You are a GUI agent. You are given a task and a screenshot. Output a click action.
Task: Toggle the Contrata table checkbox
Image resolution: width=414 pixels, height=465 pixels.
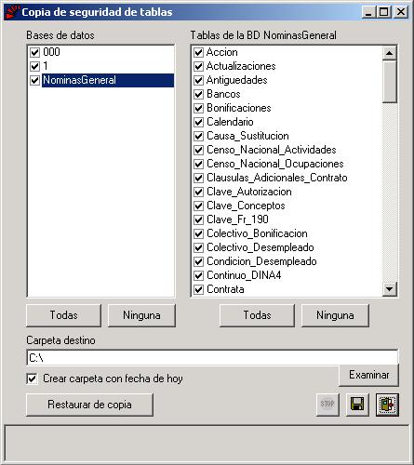point(198,289)
